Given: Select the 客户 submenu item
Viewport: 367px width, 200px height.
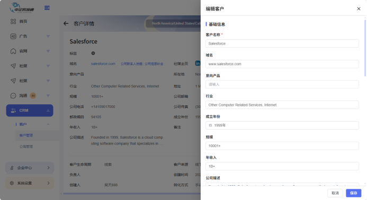Looking at the screenshot, I should point(23,124).
